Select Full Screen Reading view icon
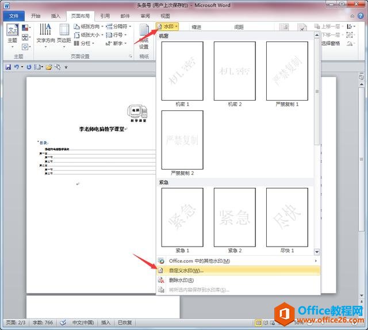 (x=266, y=323)
